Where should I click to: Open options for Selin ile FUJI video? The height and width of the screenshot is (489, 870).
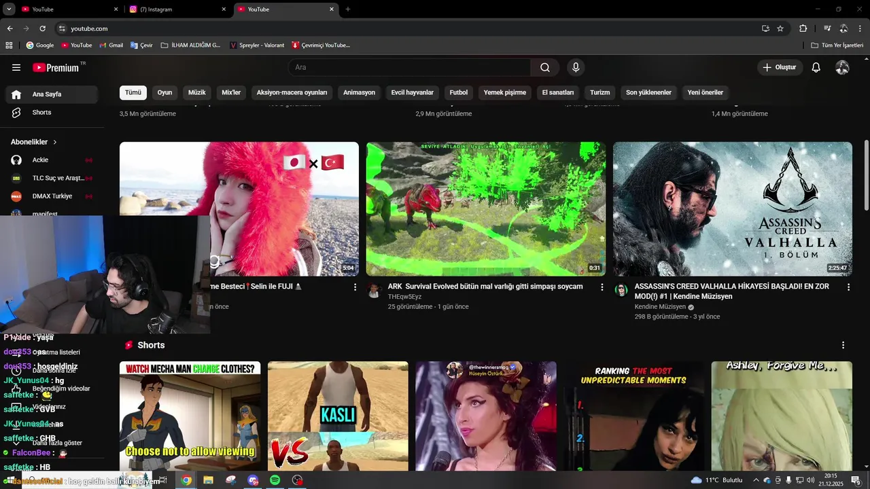(x=355, y=287)
